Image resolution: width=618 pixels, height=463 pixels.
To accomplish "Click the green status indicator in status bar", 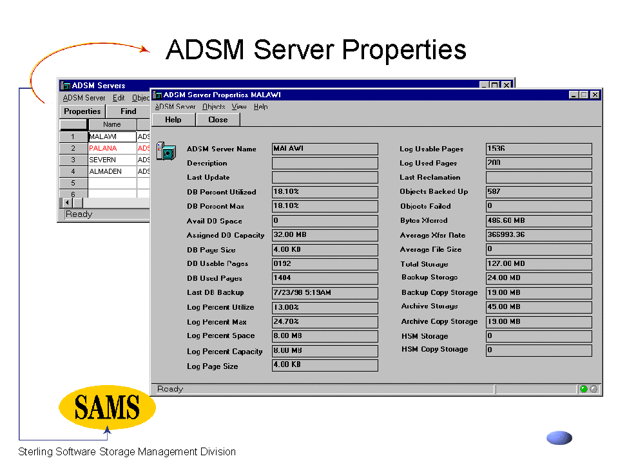I will pyautogui.click(x=583, y=389).
